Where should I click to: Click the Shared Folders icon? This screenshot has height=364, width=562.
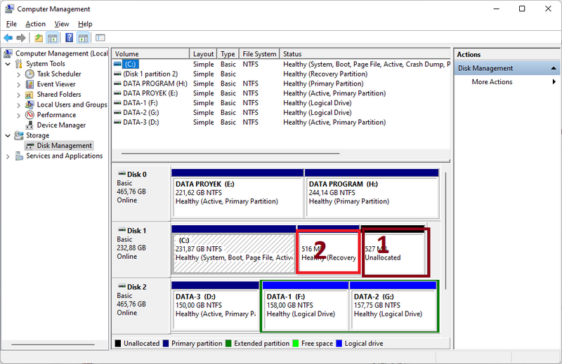click(x=30, y=95)
